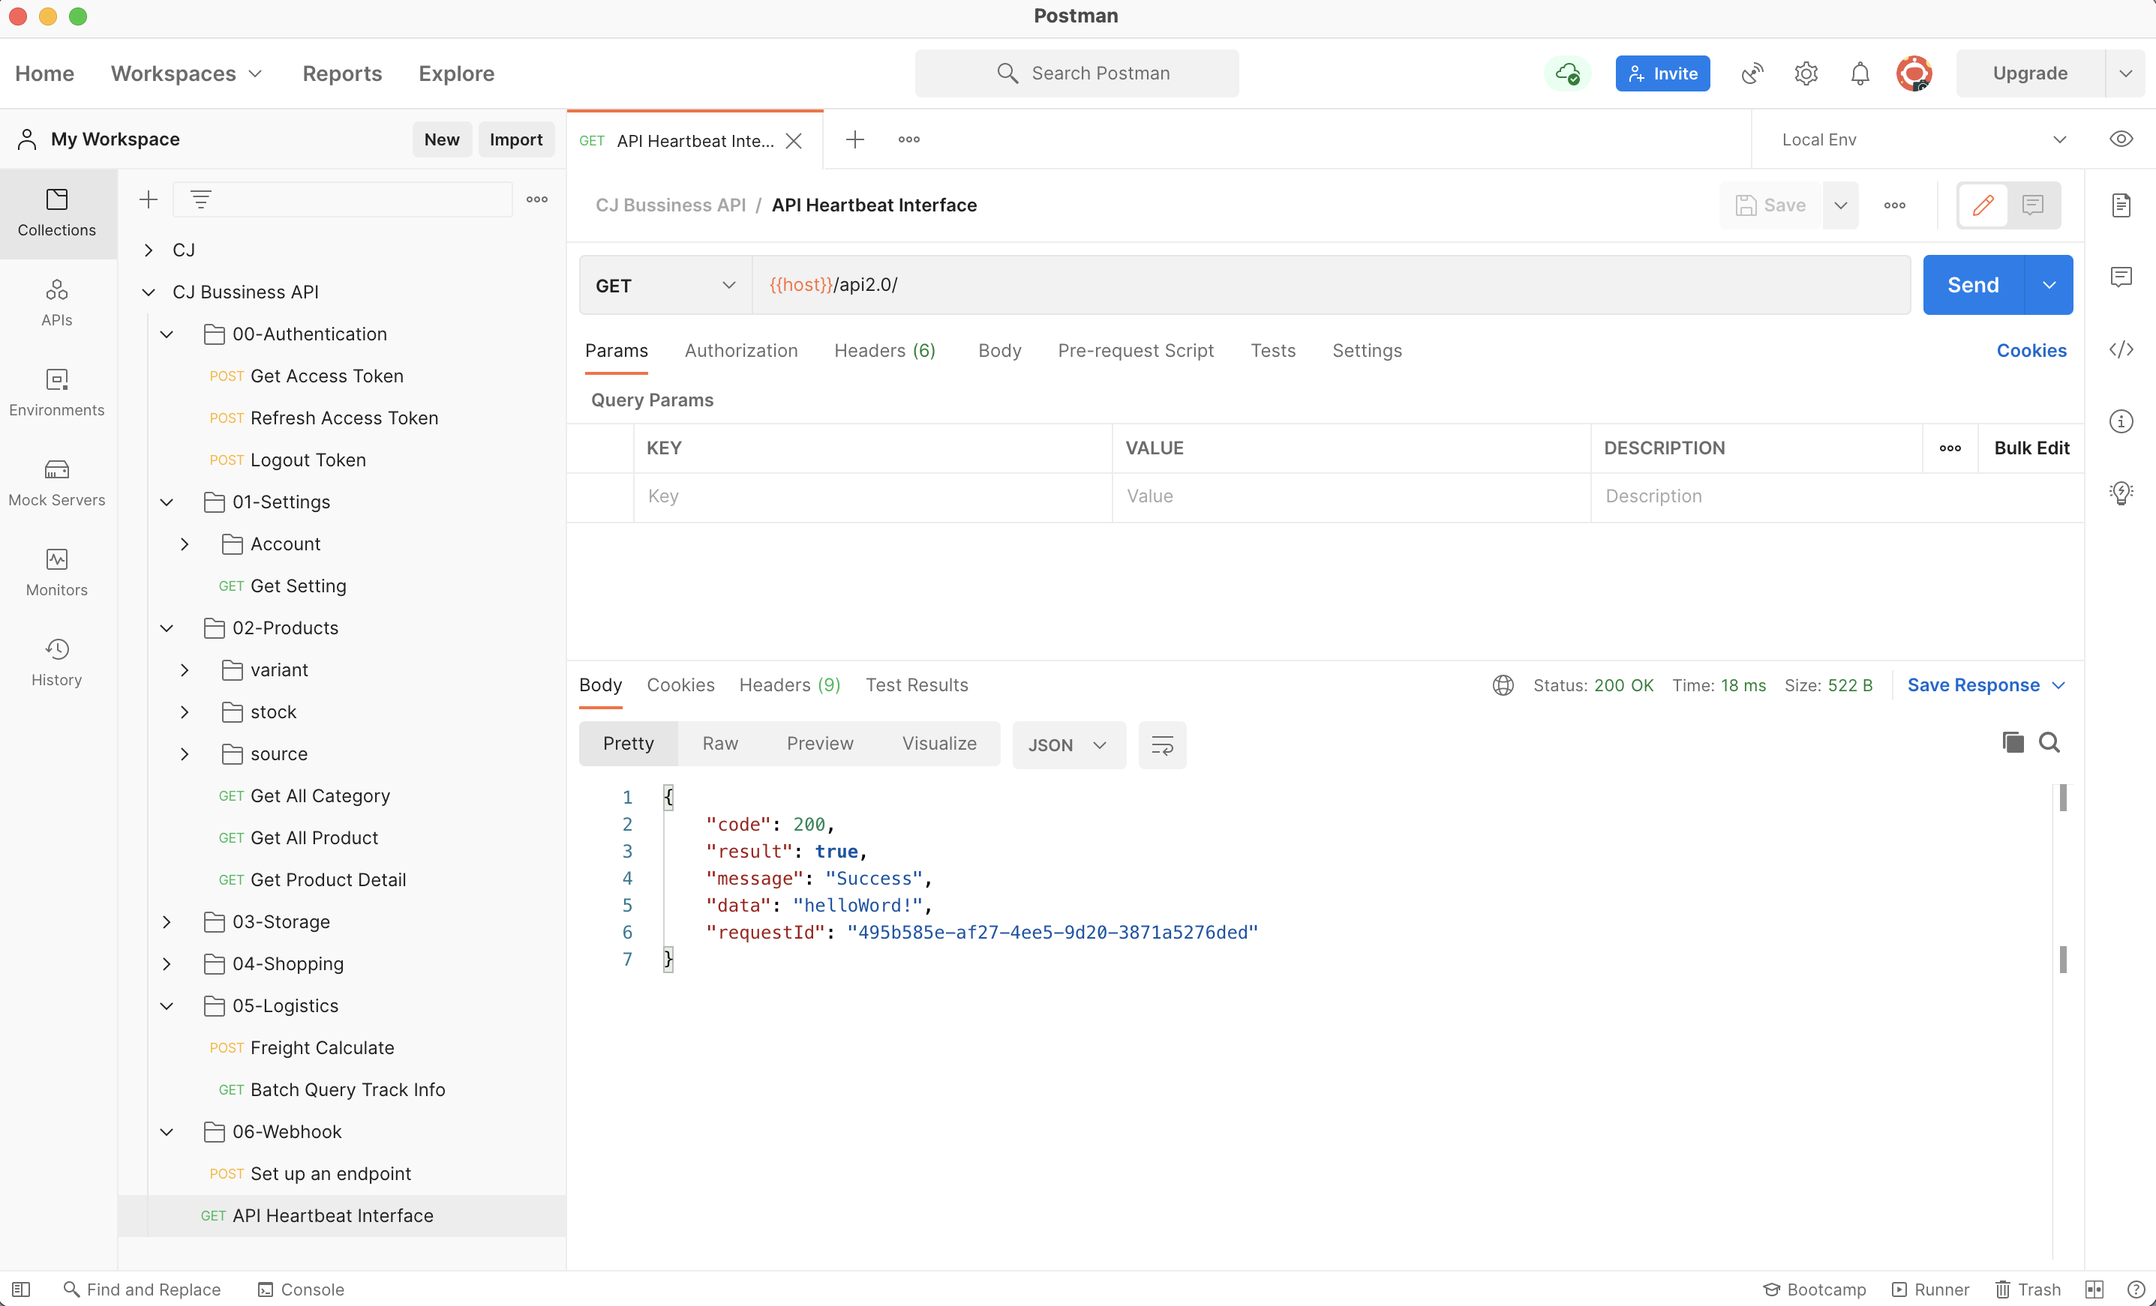Click the query param Key field
The height and width of the screenshot is (1306, 2156).
[872, 497]
